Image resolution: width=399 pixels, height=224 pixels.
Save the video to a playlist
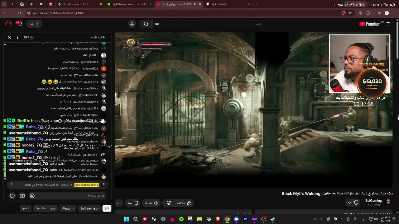click(x=133, y=203)
